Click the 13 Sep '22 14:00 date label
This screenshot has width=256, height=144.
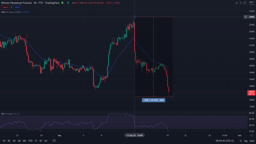135,135
